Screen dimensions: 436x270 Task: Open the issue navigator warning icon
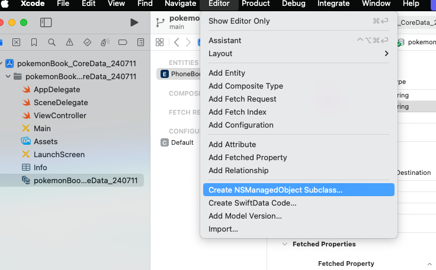coord(69,42)
